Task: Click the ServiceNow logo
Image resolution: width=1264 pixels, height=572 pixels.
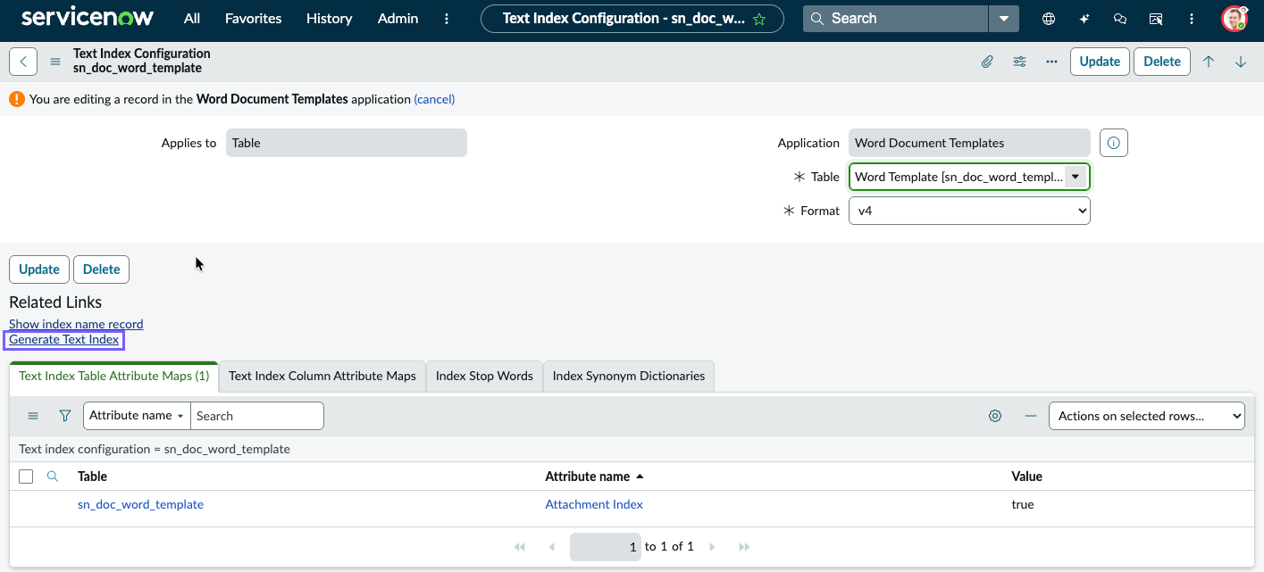Action: [x=88, y=18]
